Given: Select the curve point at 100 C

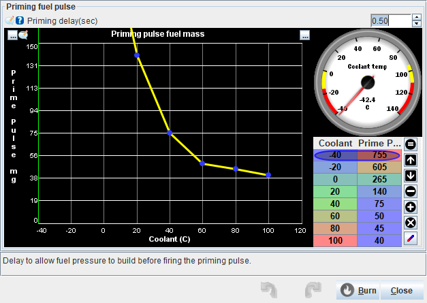Looking at the screenshot, I should tap(268, 175).
